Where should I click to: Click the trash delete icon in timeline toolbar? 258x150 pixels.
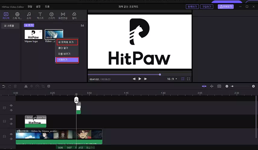tap(15, 86)
